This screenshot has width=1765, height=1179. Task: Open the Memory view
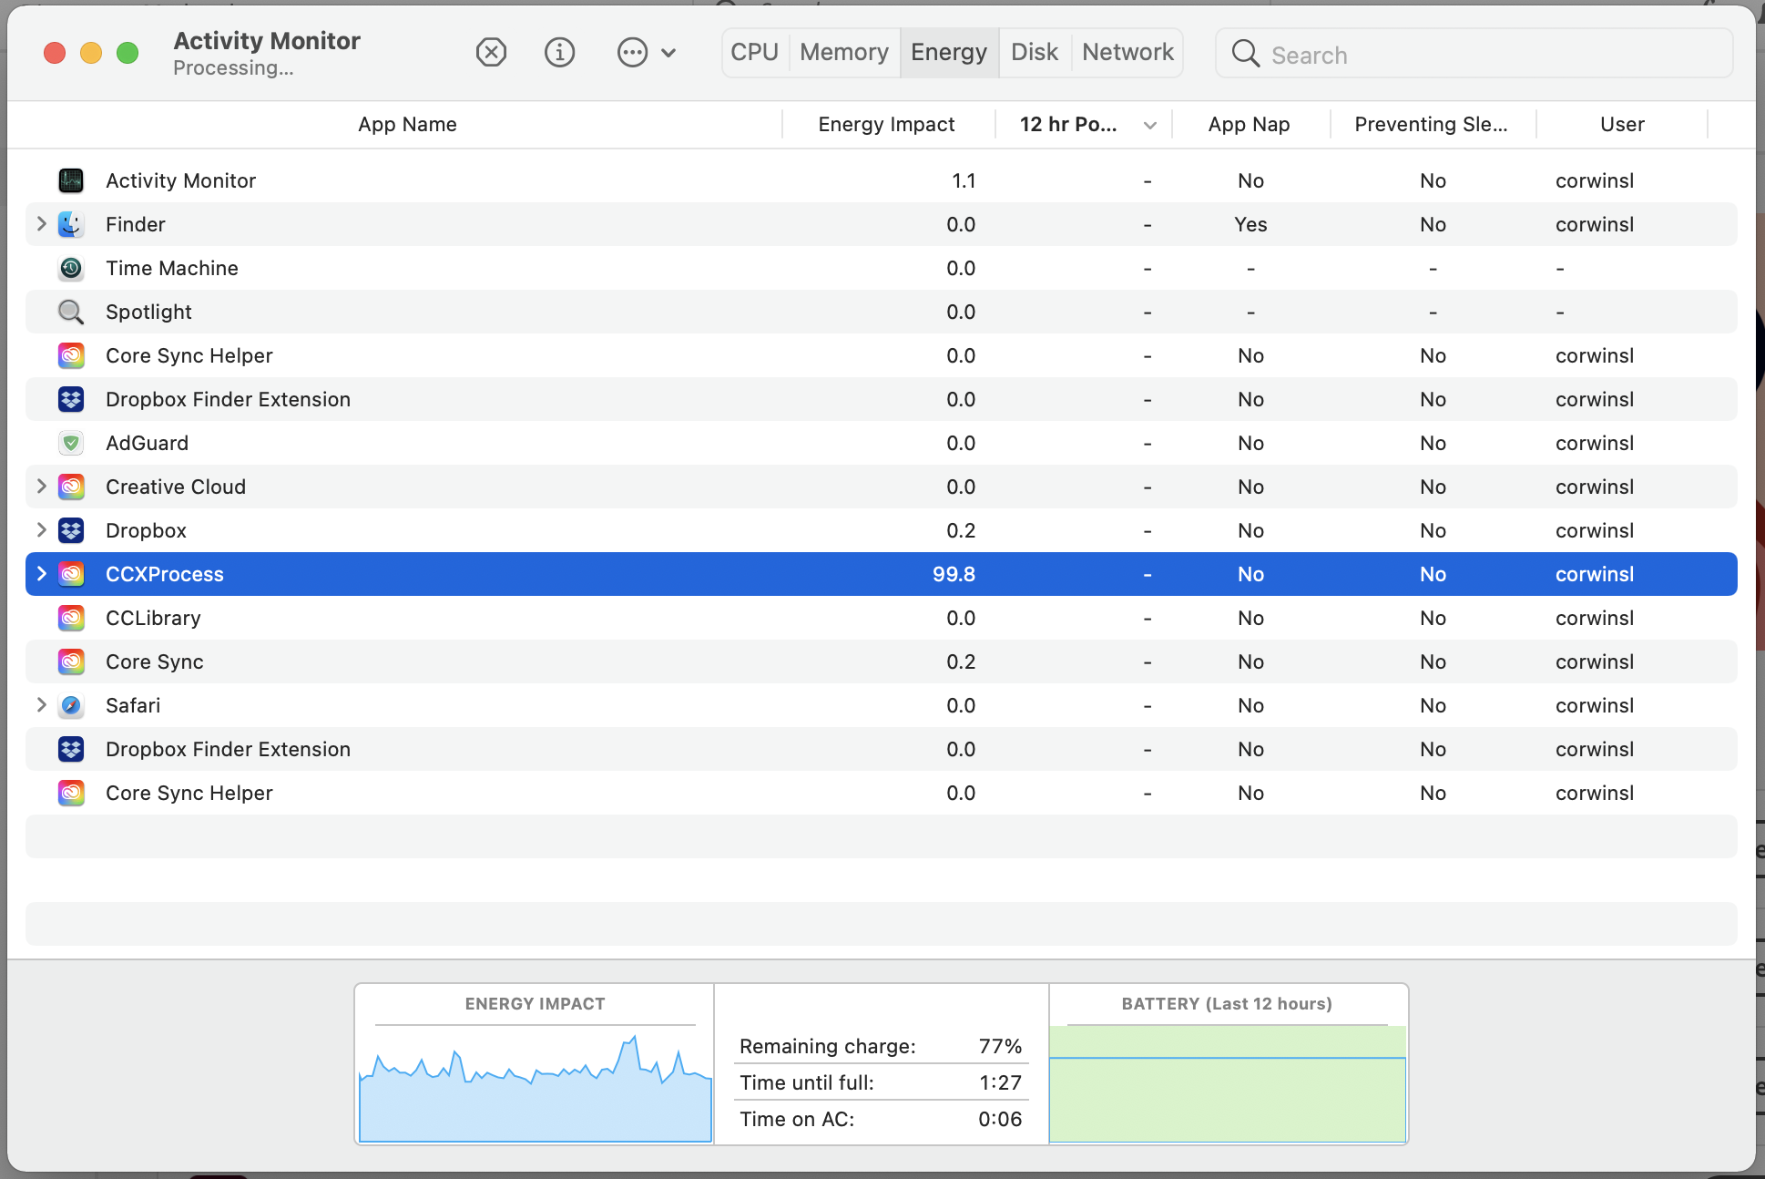pos(842,52)
